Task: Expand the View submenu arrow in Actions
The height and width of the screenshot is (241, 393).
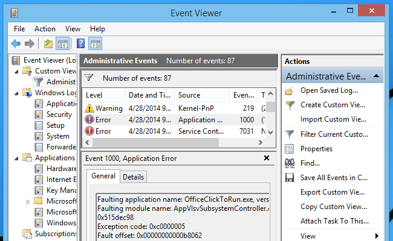Action: tap(377, 236)
